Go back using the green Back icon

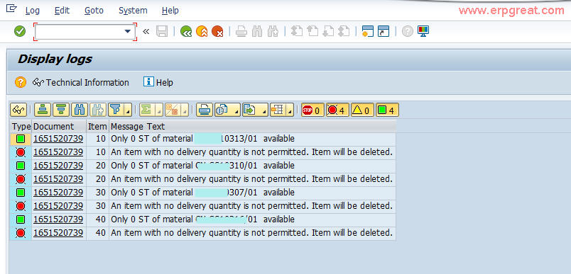tap(186, 32)
